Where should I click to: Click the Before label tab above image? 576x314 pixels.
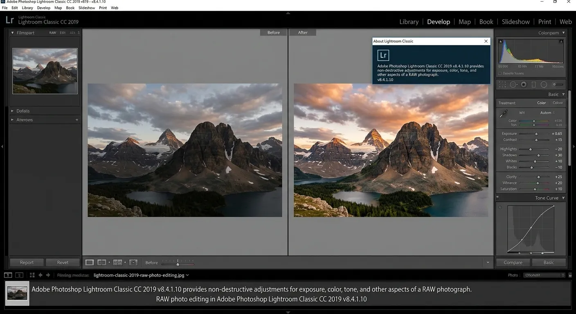(274, 33)
